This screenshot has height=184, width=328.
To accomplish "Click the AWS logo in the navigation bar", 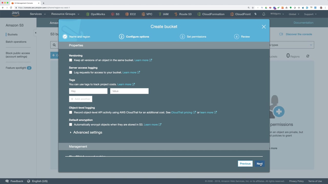I will coord(15,14).
